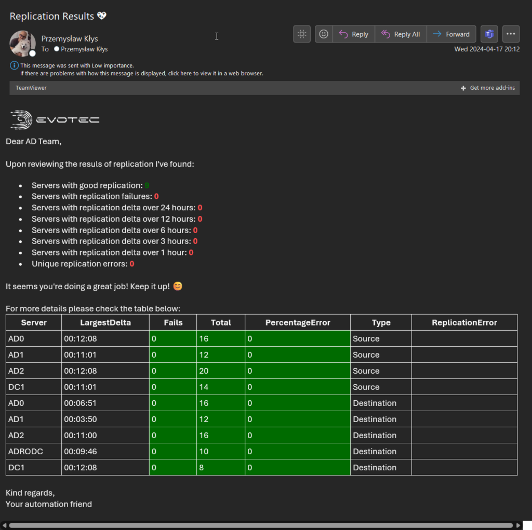
Task: Toggle message brightness with the sun icon
Action: point(302,34)
